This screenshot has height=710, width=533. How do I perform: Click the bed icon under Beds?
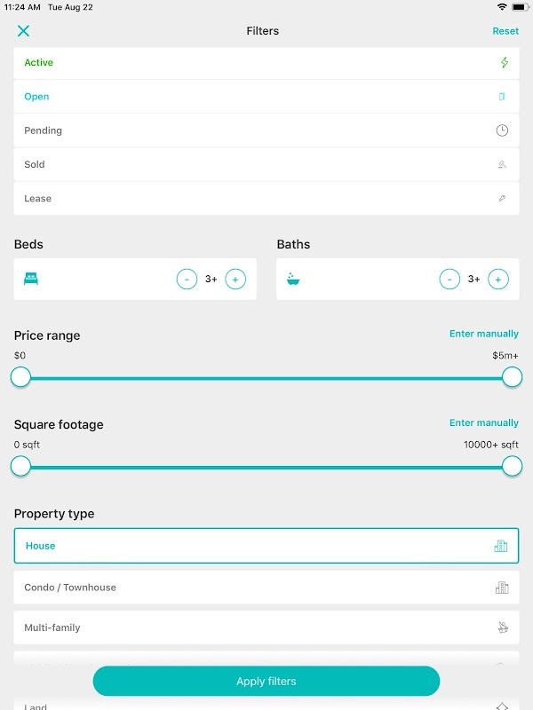[x=31, y=279]
